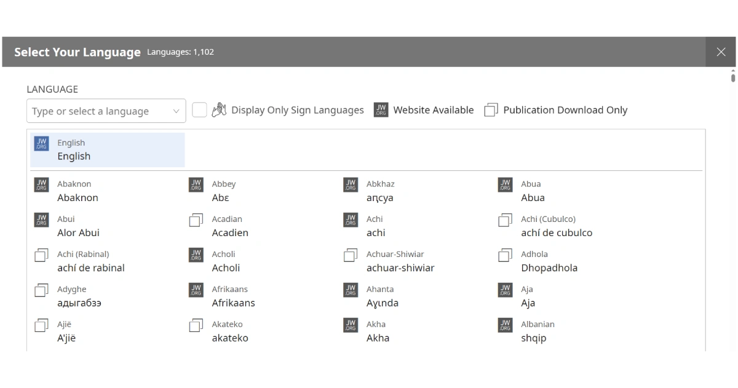Click the 'achi' native name
The image size is (738, 388).
pos(376,233)
